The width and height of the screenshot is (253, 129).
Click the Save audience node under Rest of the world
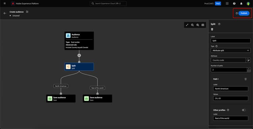tap(97, 98)
